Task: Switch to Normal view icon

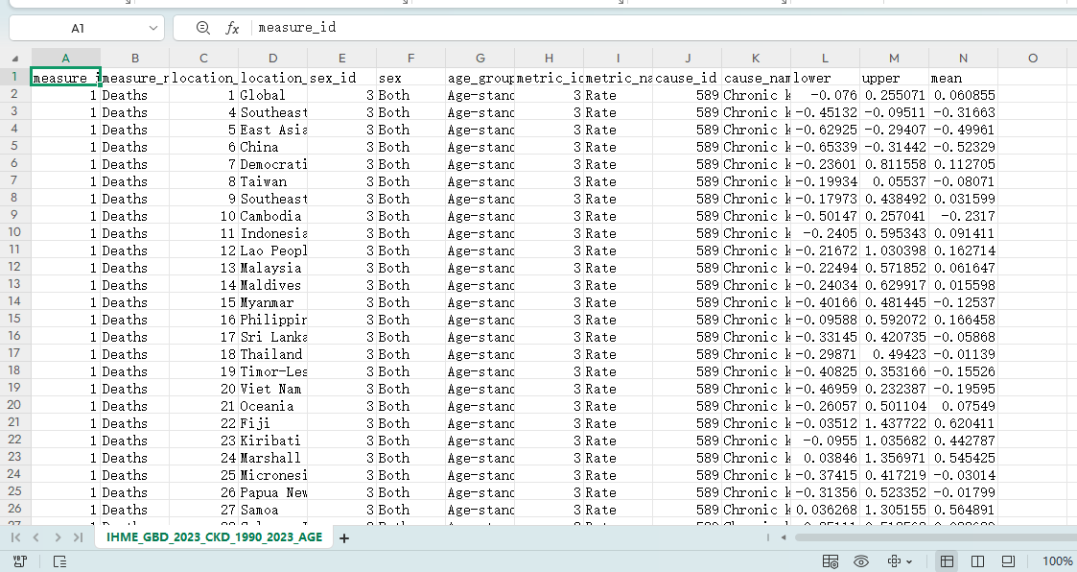Action: tap(947, 561)
